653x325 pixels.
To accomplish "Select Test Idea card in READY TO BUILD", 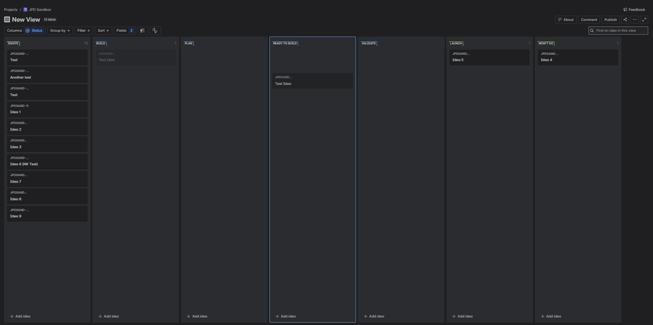I will (x=312, y=81).
